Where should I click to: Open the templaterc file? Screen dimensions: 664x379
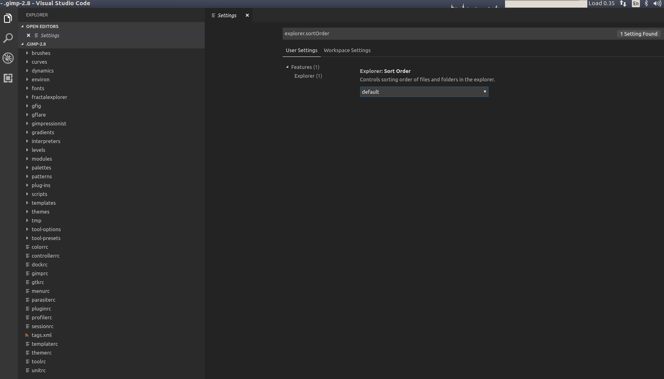click(x=112, y=344)
